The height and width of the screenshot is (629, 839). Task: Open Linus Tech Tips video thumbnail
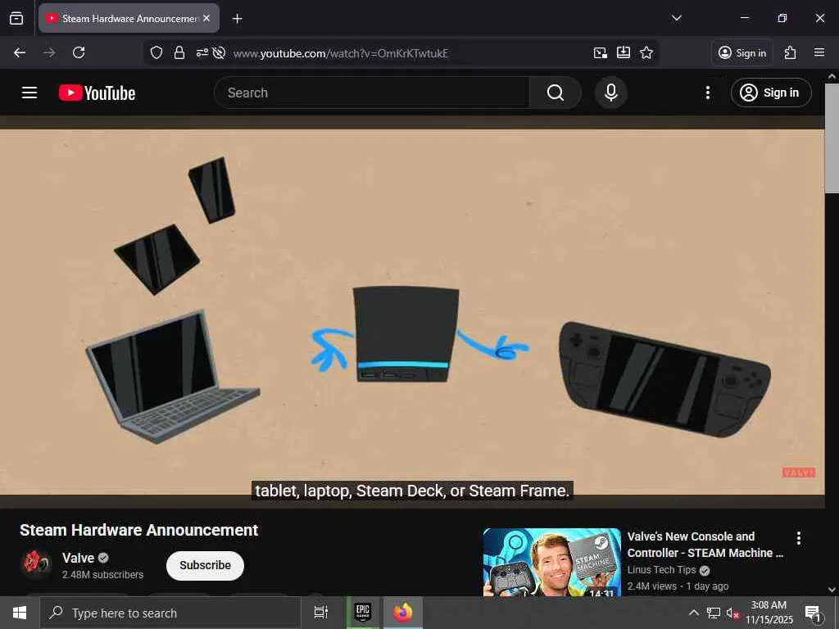pyautogui.click(x=551, y=562)
